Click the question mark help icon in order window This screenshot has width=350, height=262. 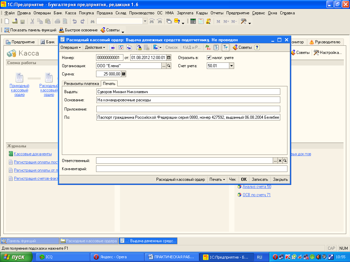pyautogui.click(x=257, y=47)
